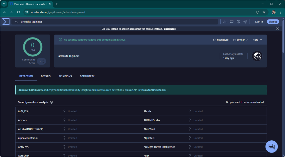The height and width of the screenshot is (157, 285).
Task: Bookmark this page with the star icon
Action: [x=264, y=12]
